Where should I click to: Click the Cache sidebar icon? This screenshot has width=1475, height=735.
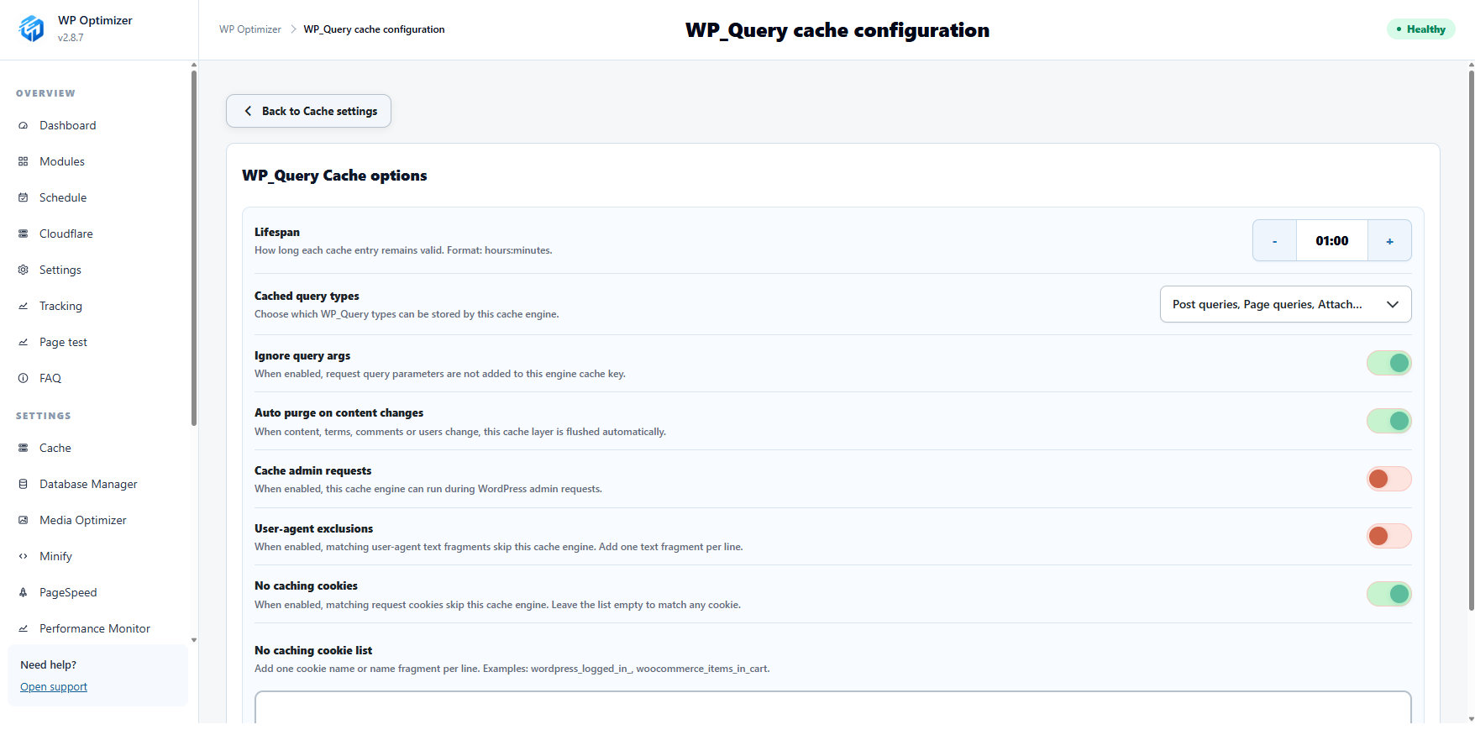24,448
